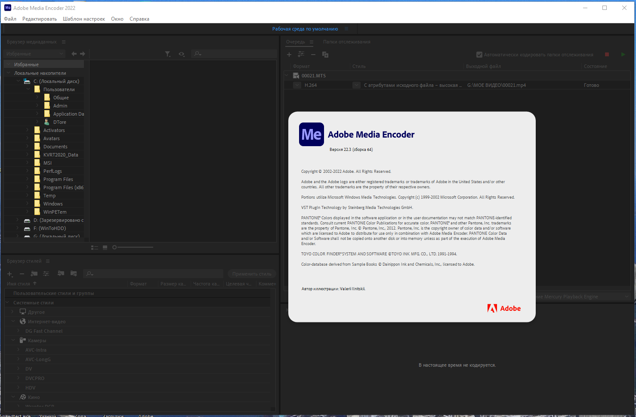This screenshot has width=636, height=417.
Task: Toggle automatic encoding of watch folders checkbox
Action: tap(479, 55)
